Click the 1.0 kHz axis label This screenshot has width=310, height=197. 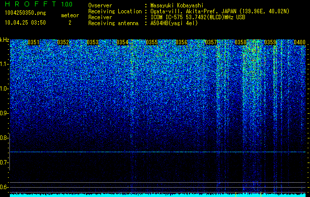pyautogui.click(x=4, y=89)
